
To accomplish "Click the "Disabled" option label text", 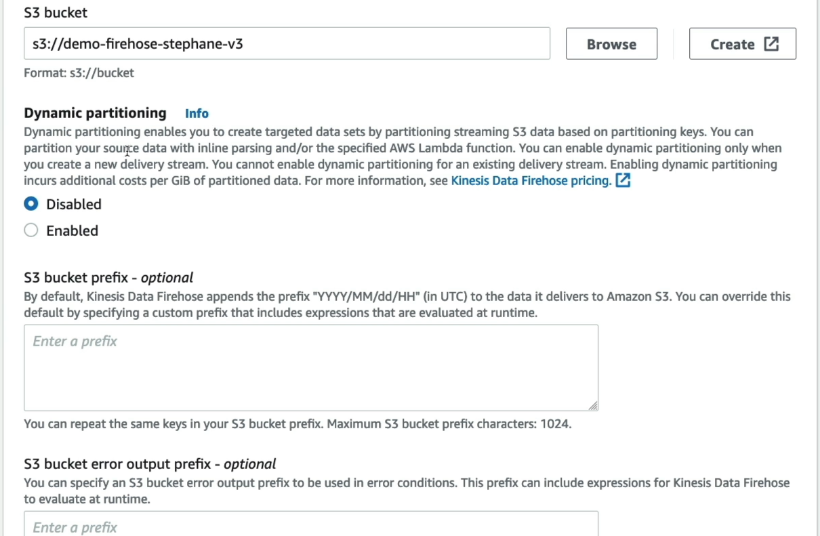I will pos(74,204).
